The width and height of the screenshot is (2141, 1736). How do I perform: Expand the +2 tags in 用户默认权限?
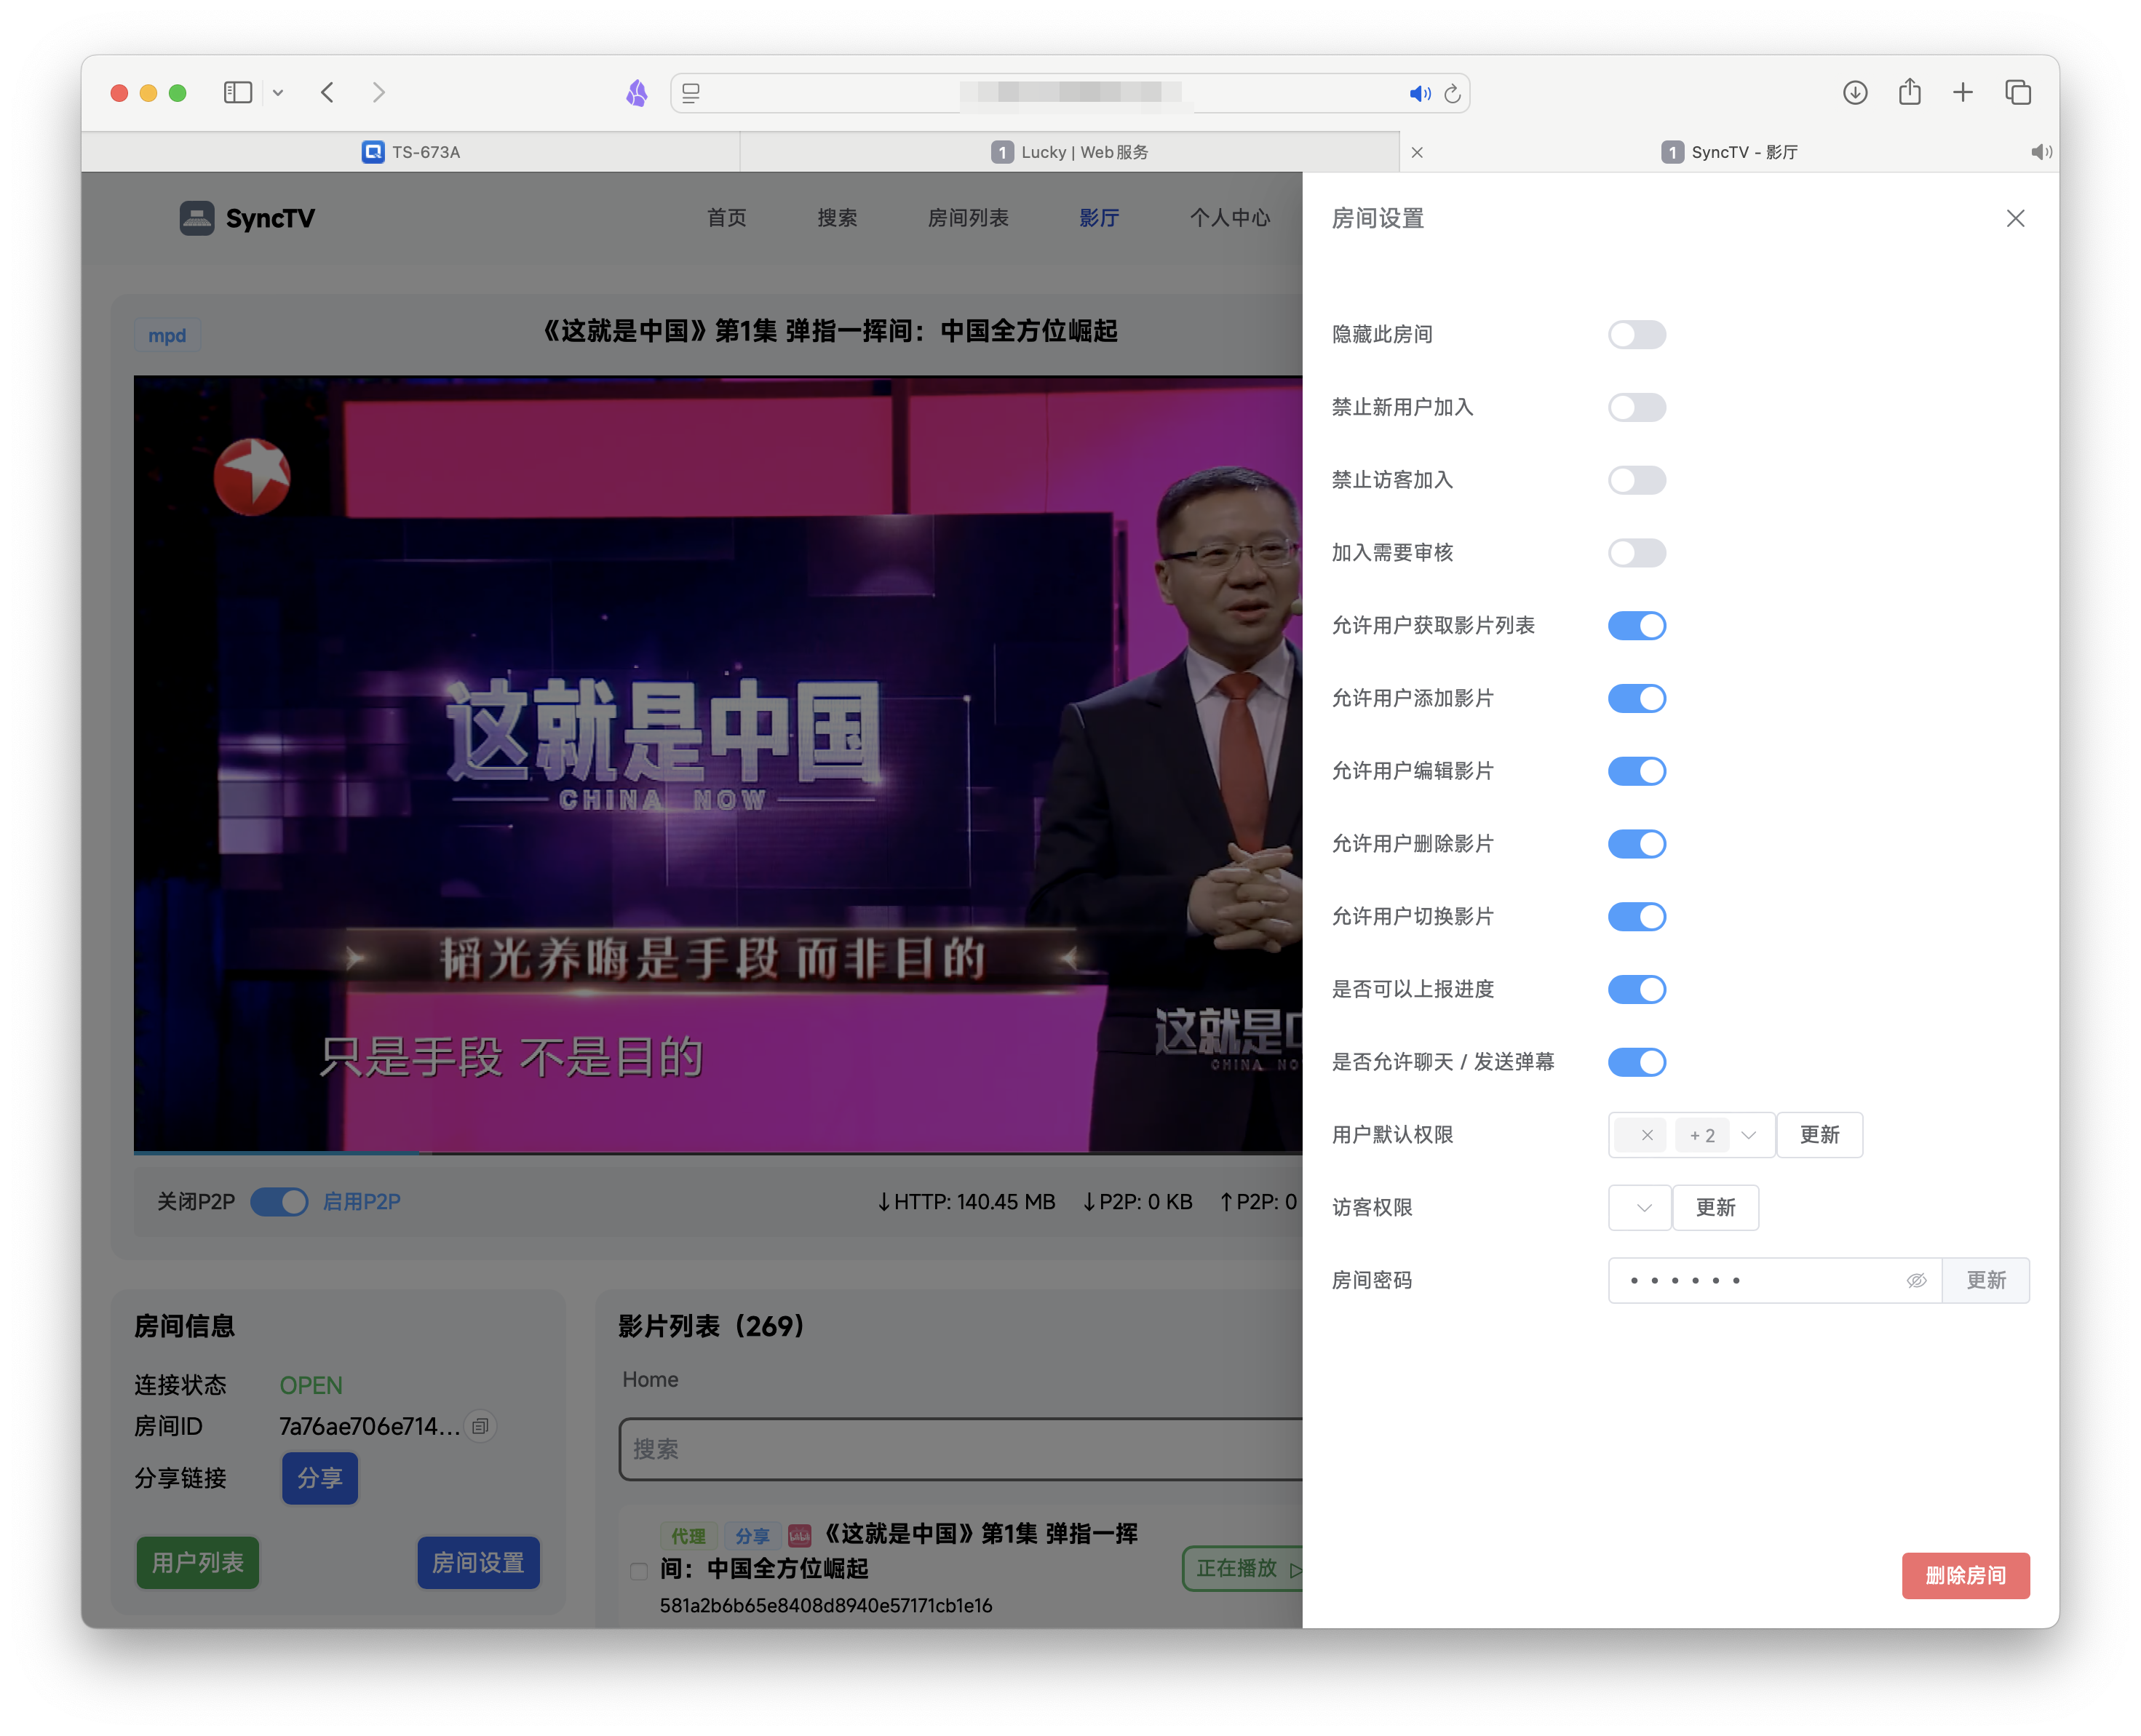(1702, 1135)
